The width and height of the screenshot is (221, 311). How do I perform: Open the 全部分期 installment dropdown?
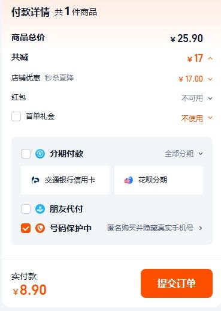click(x=184, y=154)
